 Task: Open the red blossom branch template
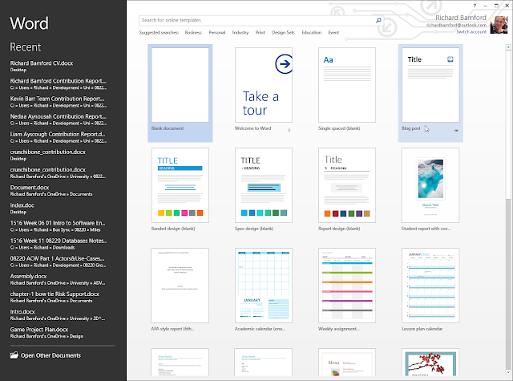pos(430,362)
